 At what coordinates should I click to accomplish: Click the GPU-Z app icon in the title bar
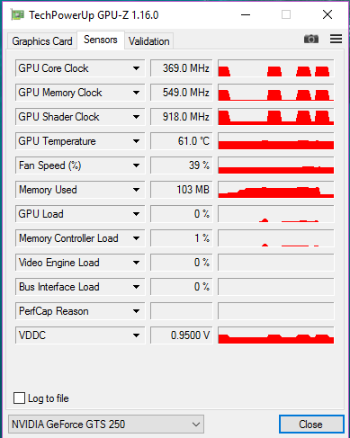pos(17,14)
